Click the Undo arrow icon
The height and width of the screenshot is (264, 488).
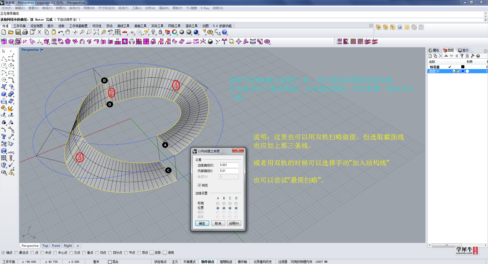point(61,32)
